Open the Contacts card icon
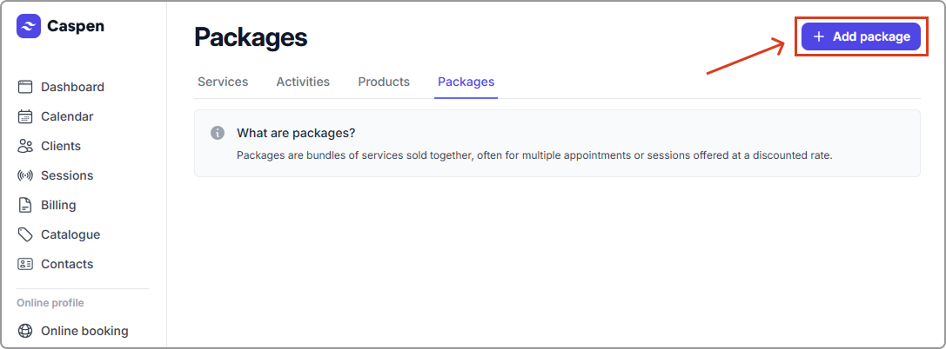 pyautogui.click(x=25, y=264)
